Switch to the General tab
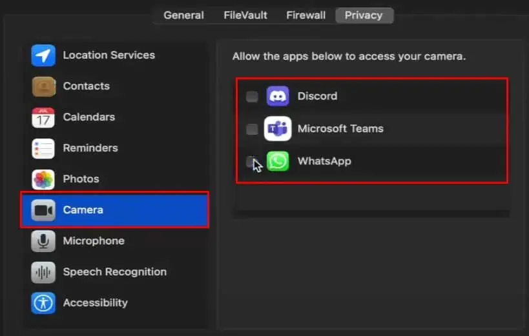Screen dimensions: 529x336 coord(183,15)
